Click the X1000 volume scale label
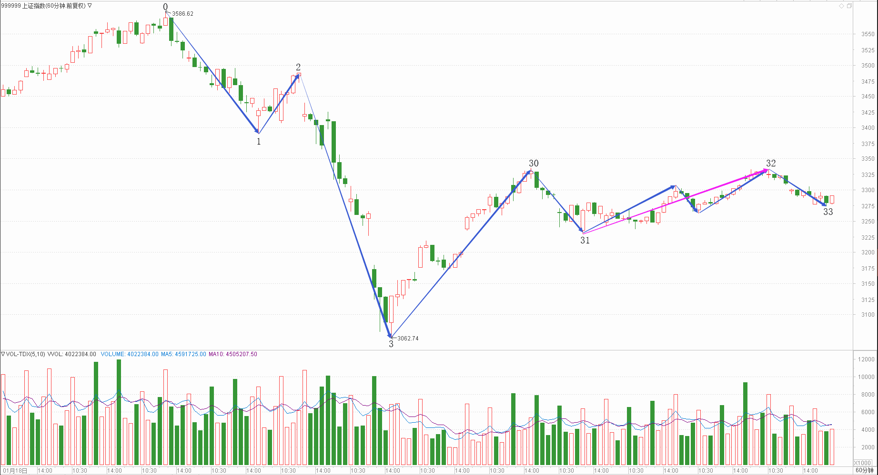This screenshot has width=878, height=475. (x=863, y=463)
